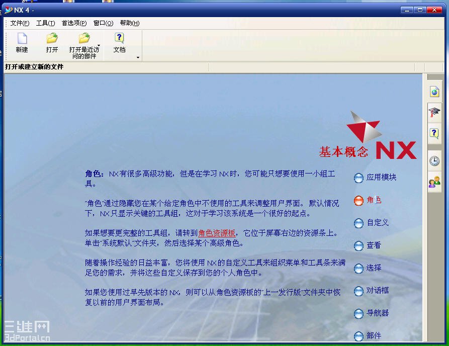
Task: Select the 选择 topic
Action: [374, 268]
